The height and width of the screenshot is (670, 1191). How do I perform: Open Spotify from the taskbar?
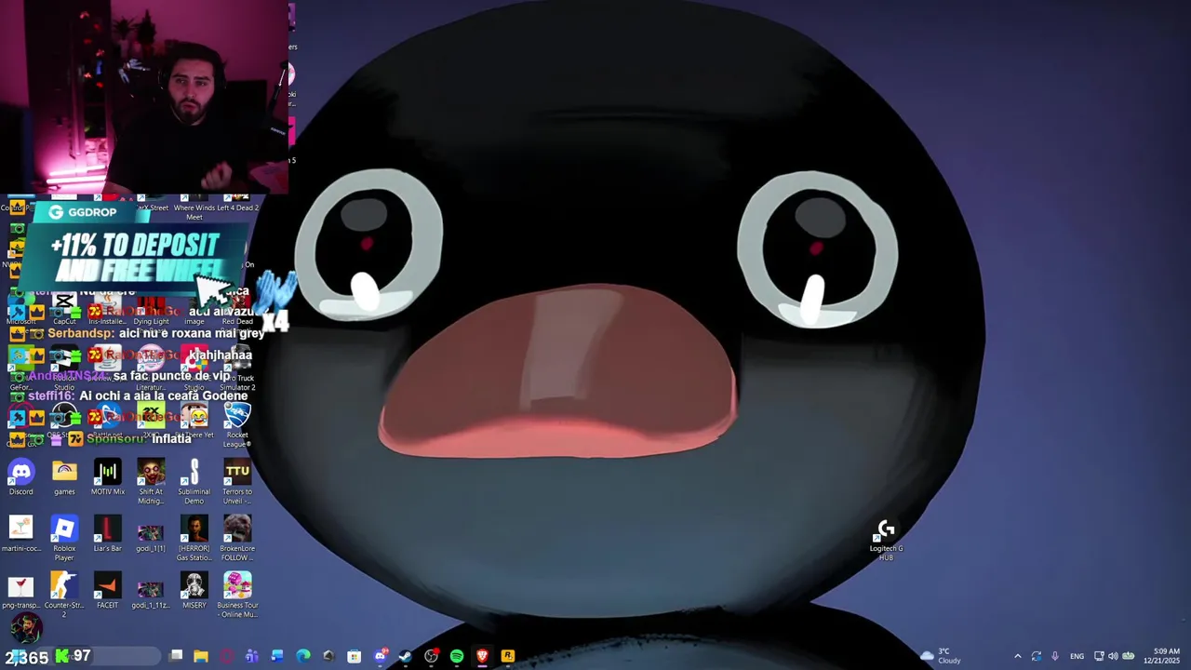point(456,656)
